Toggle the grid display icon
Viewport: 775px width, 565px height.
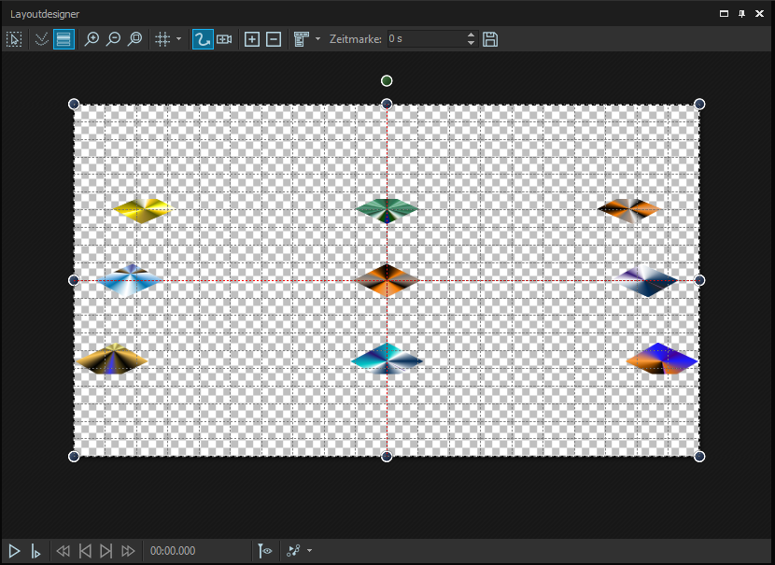tap(162, 39)
